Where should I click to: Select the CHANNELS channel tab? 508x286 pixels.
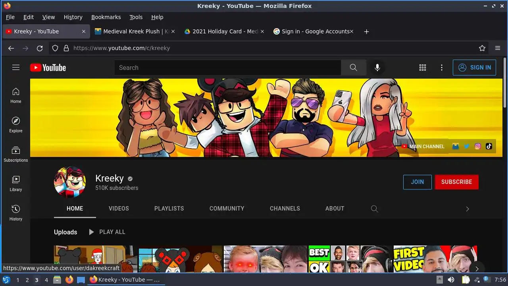(x=285, y=209)
